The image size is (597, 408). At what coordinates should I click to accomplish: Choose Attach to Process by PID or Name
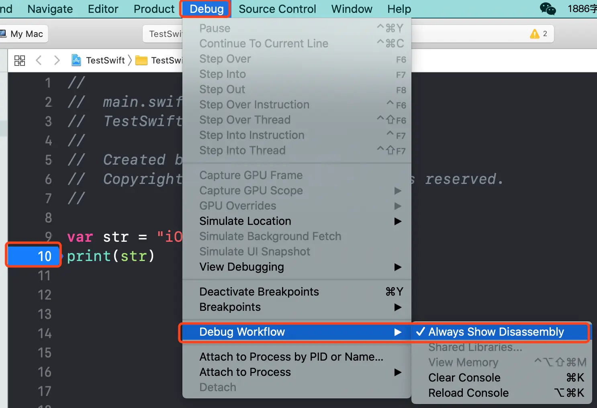pyautogui.click(x=296, y=357)
